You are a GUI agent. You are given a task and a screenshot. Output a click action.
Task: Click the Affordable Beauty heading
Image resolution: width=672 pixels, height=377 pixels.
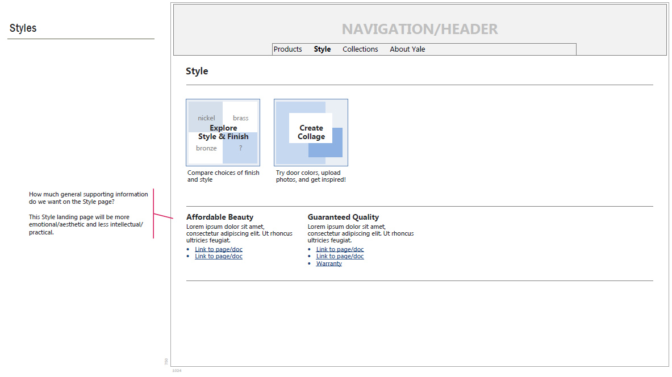tap(220, 217)
